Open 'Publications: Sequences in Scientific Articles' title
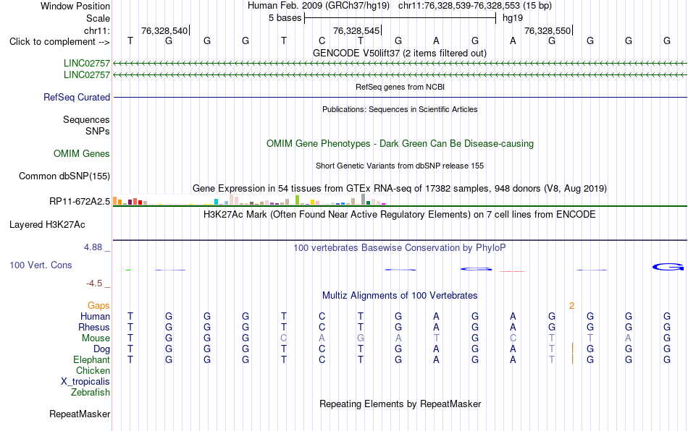The height and width of the screenshot is (431, 688). point(400,109)
